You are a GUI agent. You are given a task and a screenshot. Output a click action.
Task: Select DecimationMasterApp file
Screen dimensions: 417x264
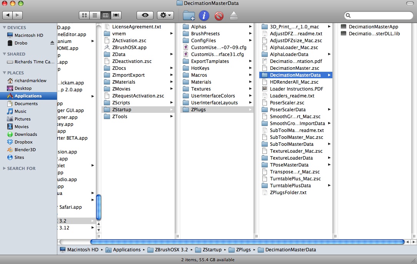375,27
